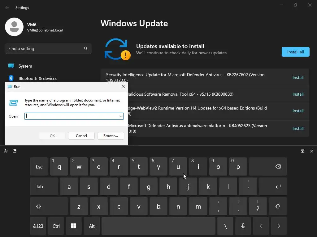Tap the e key
Viewport: 317px width, 237px height.
click(99, 167)
